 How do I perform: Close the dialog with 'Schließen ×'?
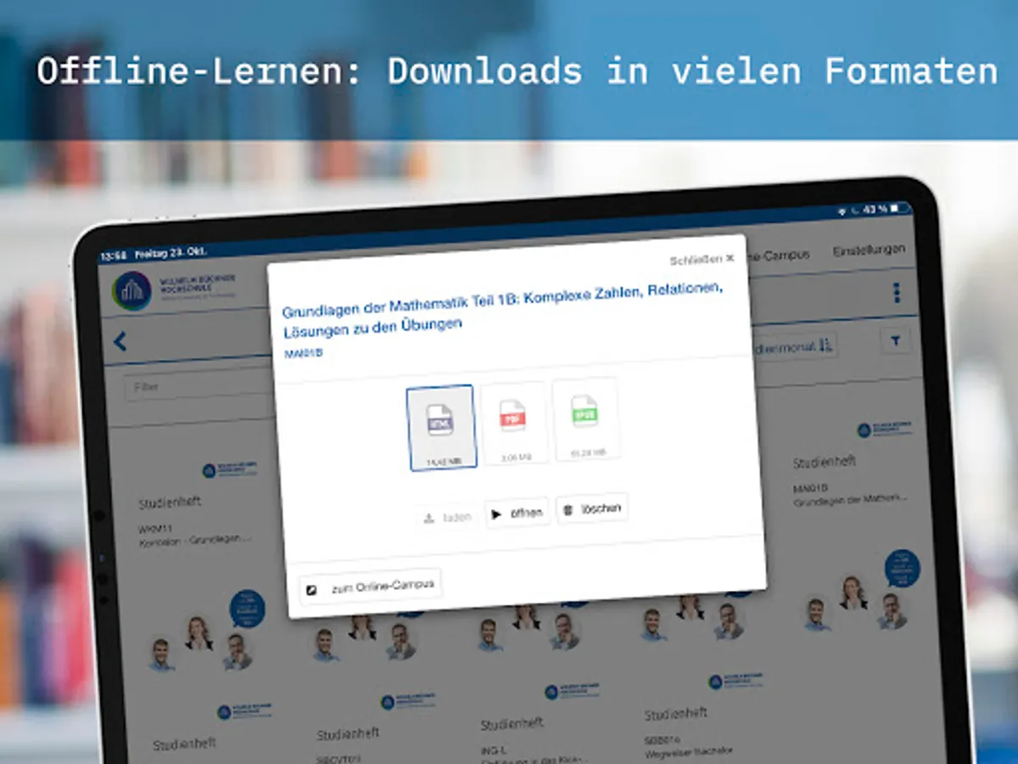click(x=702, y=259)
